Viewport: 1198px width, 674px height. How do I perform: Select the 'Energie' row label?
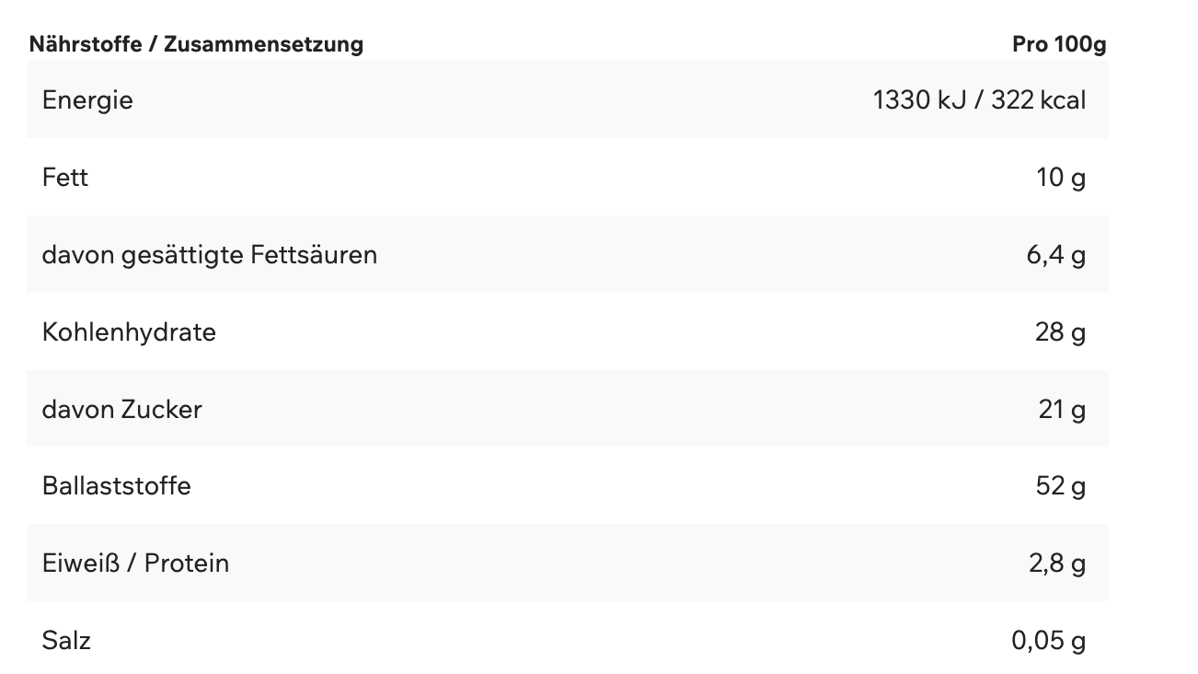point(87,99)
